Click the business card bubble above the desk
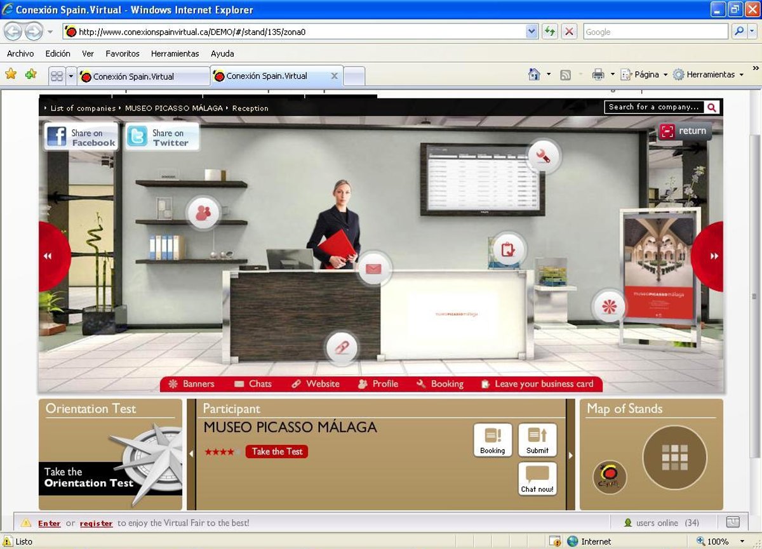 coord(508,249)
